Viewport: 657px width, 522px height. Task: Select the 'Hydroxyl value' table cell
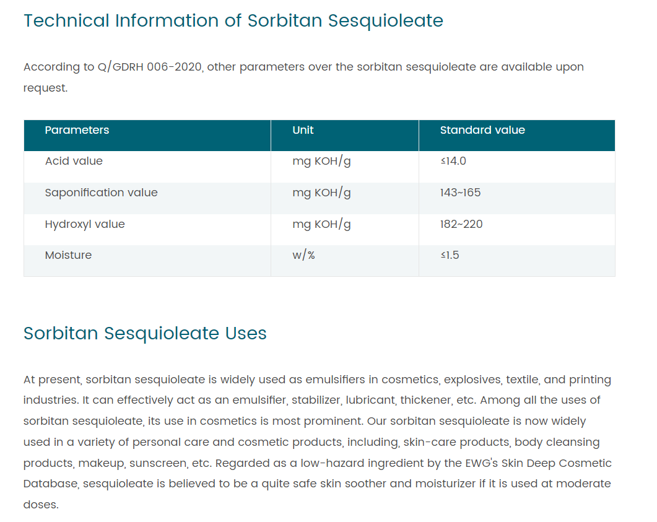coord(85,224)
